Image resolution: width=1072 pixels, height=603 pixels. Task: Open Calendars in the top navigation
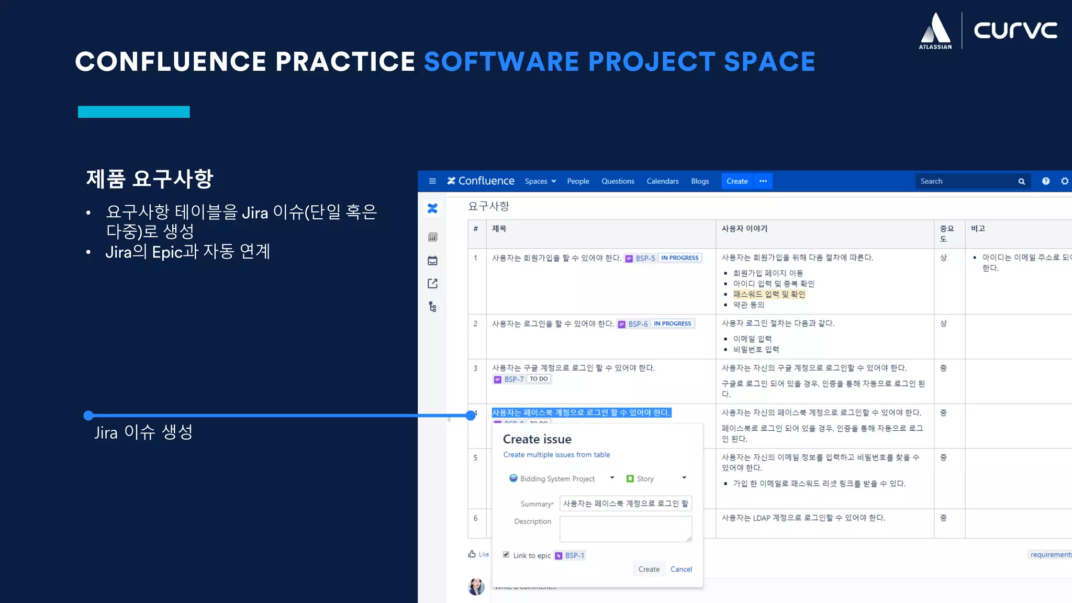tap(663, 181)
